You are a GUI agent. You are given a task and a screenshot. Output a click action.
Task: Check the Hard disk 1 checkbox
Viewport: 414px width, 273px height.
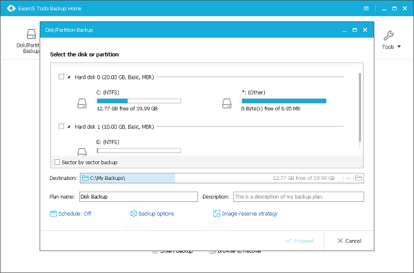[61, 126]
